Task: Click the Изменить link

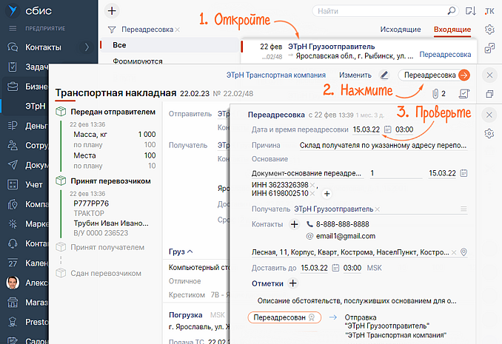Action: pyautogui.click(x=355, y=75)
